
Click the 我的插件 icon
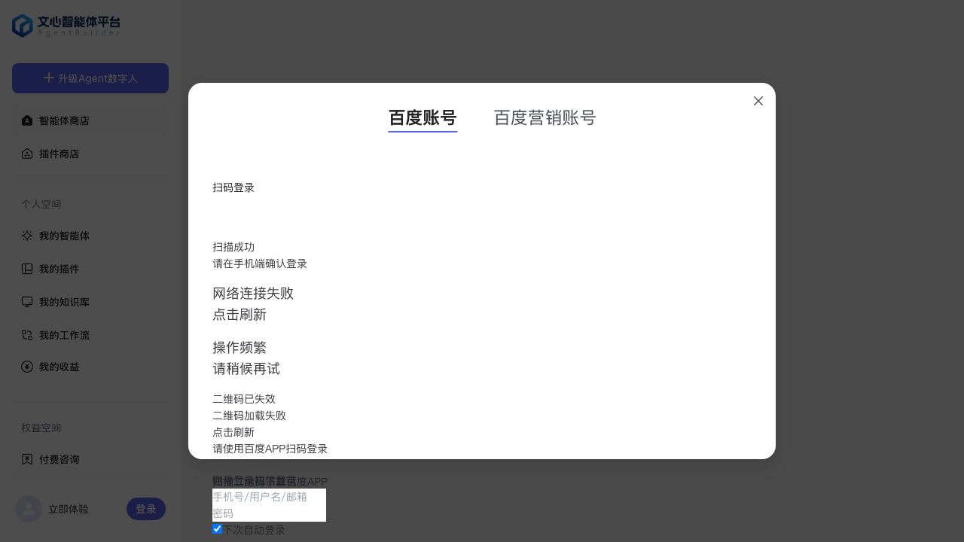(x=27, y=269)
